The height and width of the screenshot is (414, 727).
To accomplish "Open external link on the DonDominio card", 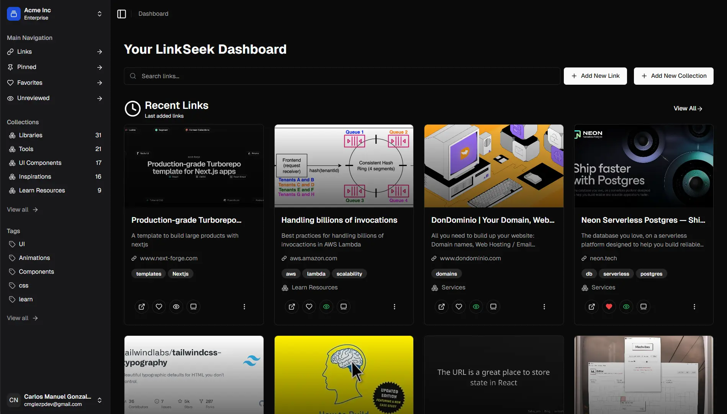I will [x=441, y=306].
